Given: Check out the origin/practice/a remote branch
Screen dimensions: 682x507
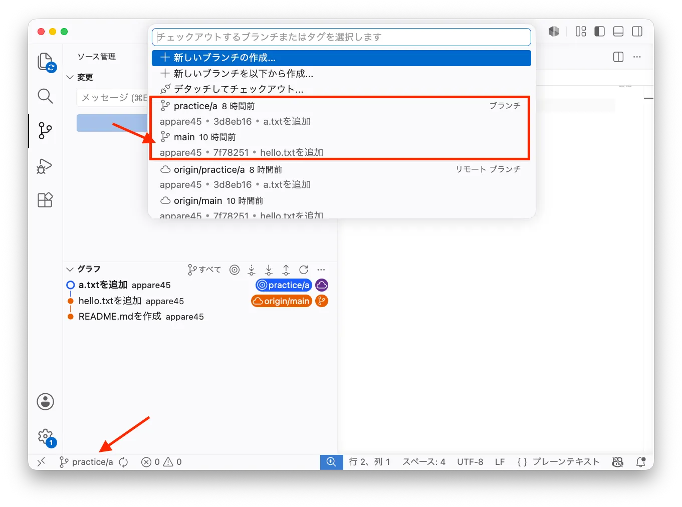Looking at the screenshot, I should click(x=341, y=177).
